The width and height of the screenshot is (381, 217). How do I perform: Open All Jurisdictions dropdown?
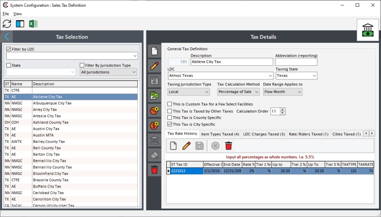click(108, 72)
